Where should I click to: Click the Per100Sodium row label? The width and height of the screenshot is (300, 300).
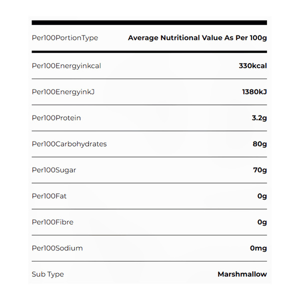(57, 248)
